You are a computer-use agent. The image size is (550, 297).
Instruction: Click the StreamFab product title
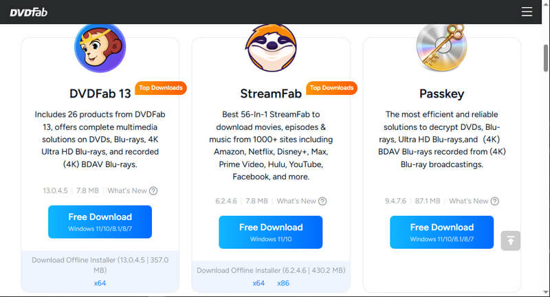[x=271, y=93]
